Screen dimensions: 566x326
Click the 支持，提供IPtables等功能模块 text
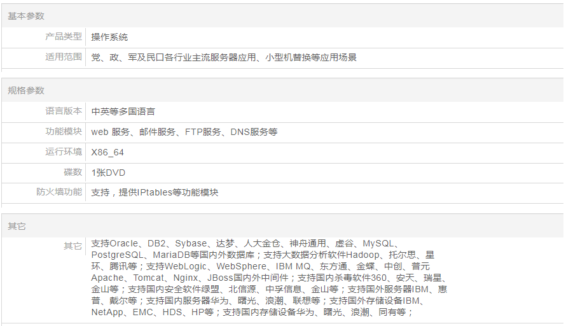155,192
